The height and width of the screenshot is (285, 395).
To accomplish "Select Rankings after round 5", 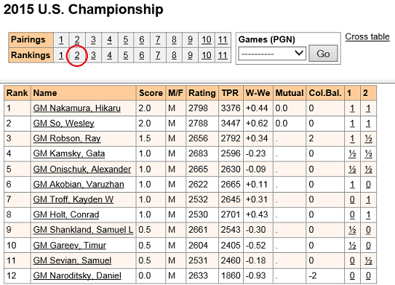I will (125, 55).
